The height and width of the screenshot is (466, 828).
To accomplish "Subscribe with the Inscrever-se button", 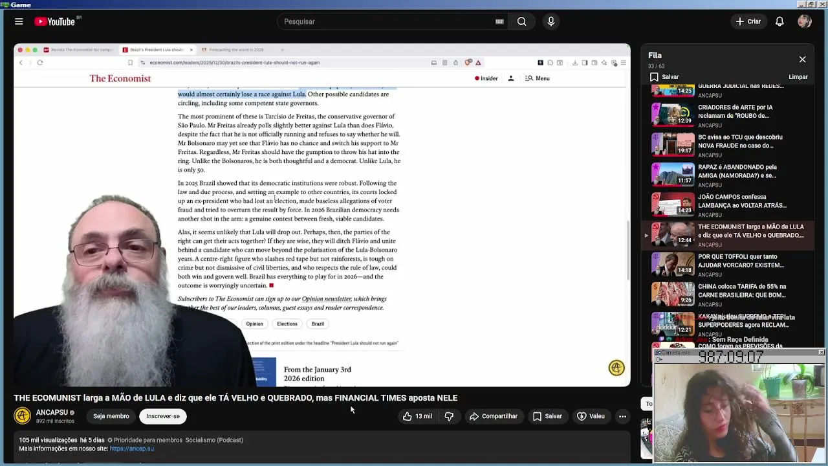I will coord(163,416).
